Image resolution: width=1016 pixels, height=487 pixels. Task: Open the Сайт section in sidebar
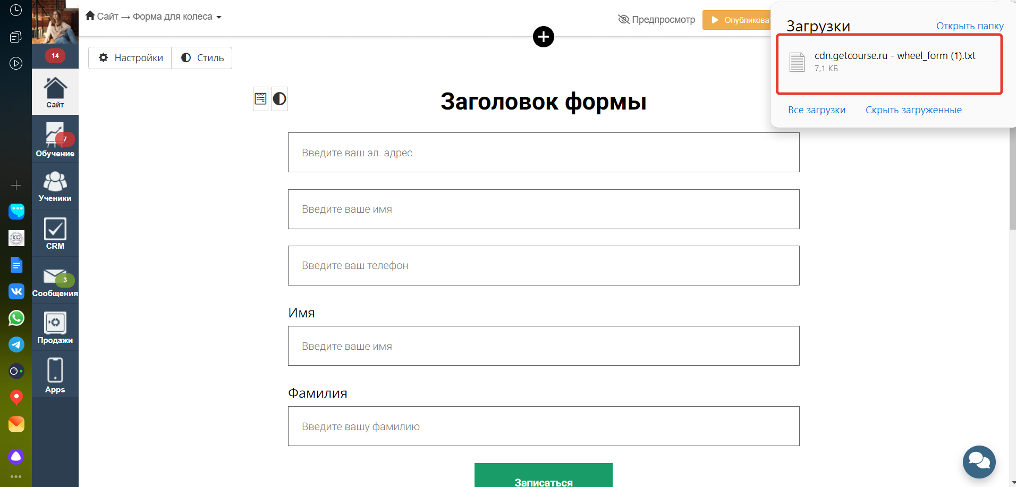point(55,93)
